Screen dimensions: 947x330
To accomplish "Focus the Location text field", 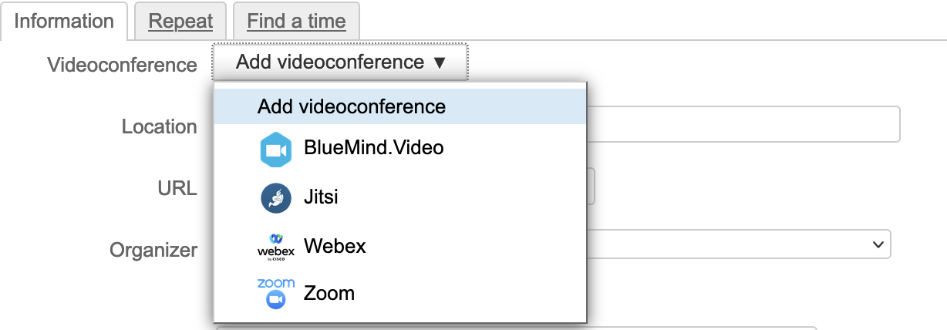I will (x=743, y=125).
